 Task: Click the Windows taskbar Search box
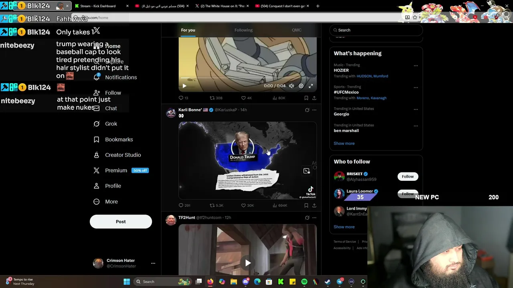[162, 282]
